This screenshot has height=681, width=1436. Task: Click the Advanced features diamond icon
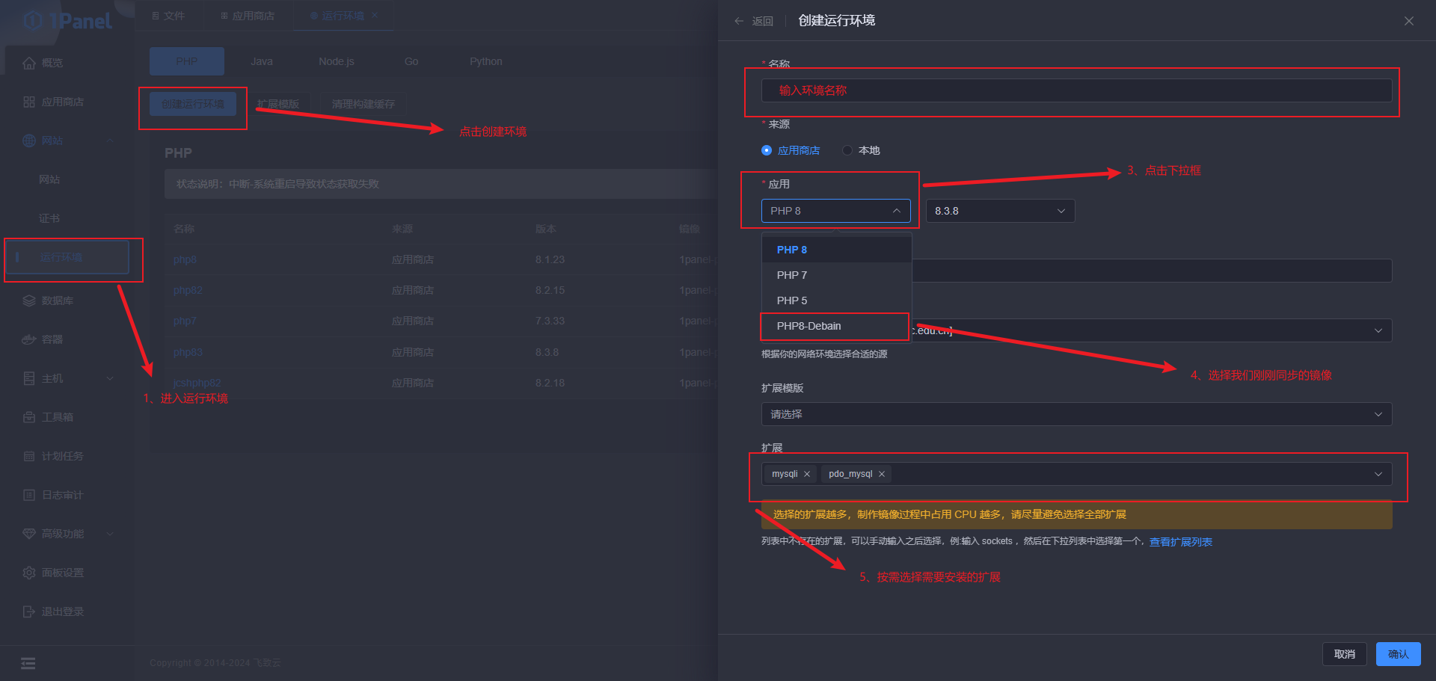pyautogui.click(x=29, y=534)
